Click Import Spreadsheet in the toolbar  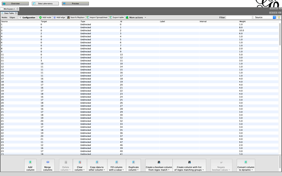coord(97,18)
